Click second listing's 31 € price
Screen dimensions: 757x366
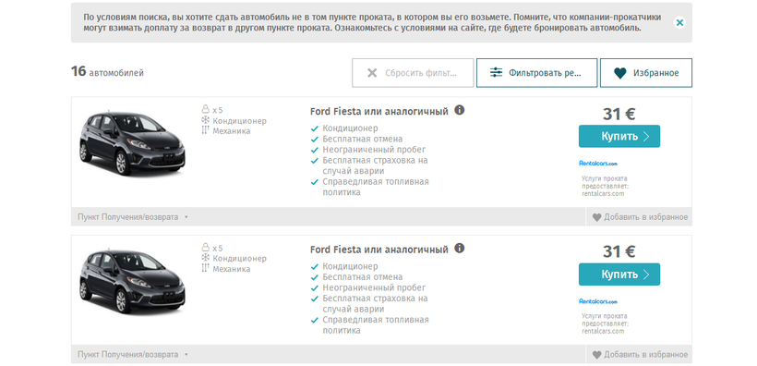point(619,252)
